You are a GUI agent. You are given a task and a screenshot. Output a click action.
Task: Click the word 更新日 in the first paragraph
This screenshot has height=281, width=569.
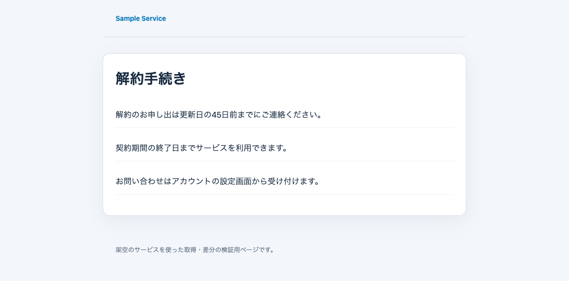[x=192, y=115]
